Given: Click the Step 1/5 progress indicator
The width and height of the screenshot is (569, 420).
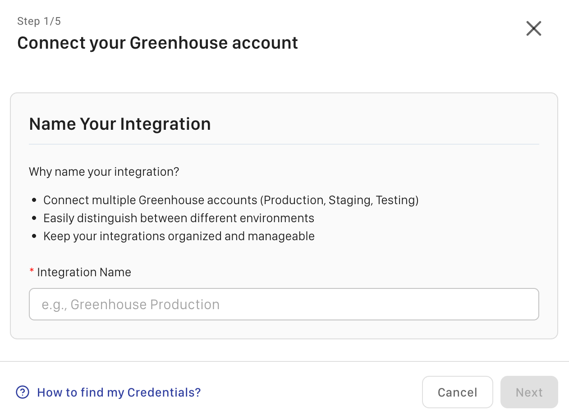Looking at the screenshot, I should point(39,21).
